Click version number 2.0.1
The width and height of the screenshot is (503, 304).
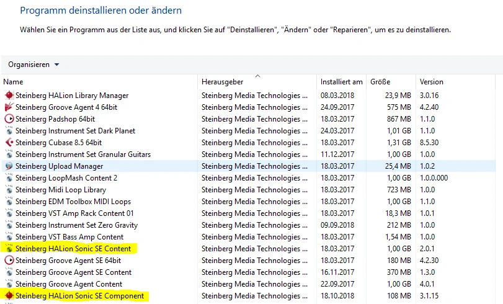[427, 249]
